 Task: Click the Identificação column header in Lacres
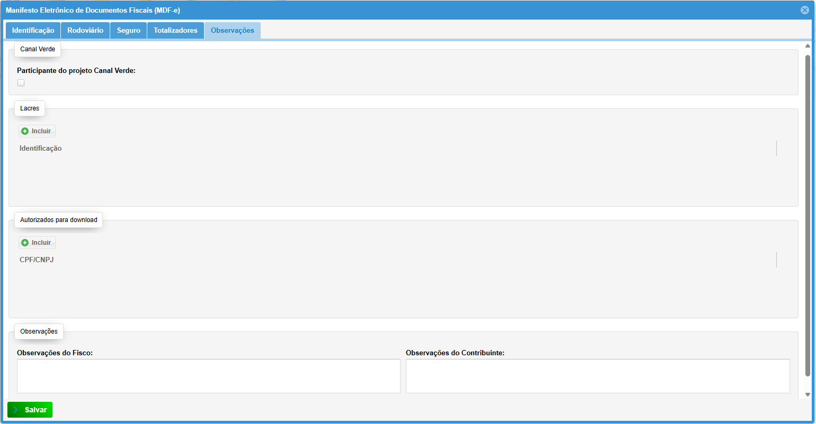pos(41,149)
